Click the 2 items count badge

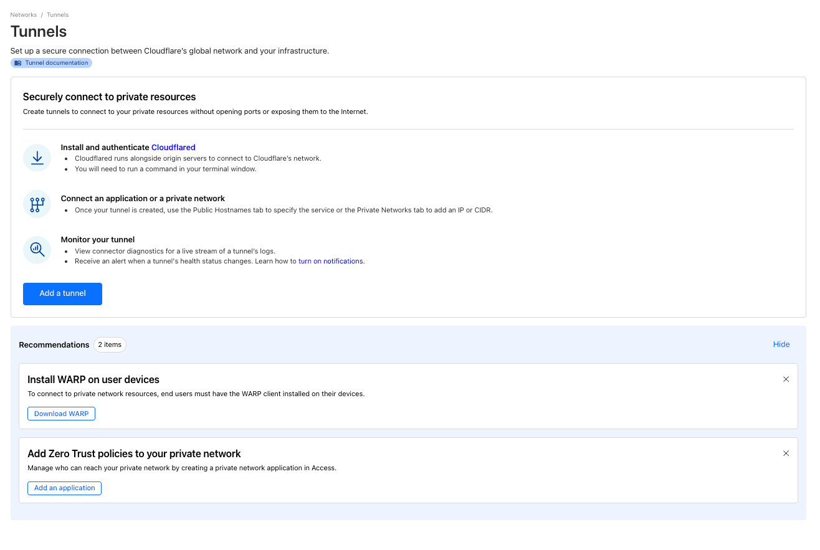[110, 344]
